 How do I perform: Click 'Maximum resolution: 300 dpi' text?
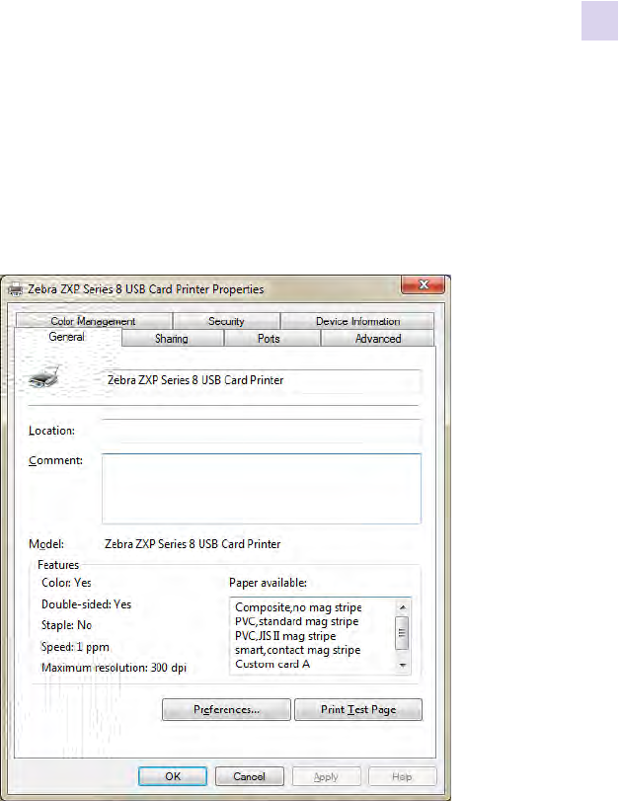pyautogui.click(x=114, y=668)
